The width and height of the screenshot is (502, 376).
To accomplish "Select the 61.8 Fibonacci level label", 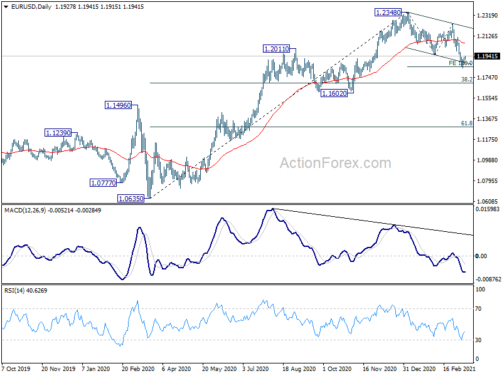I will coord(467,123).
